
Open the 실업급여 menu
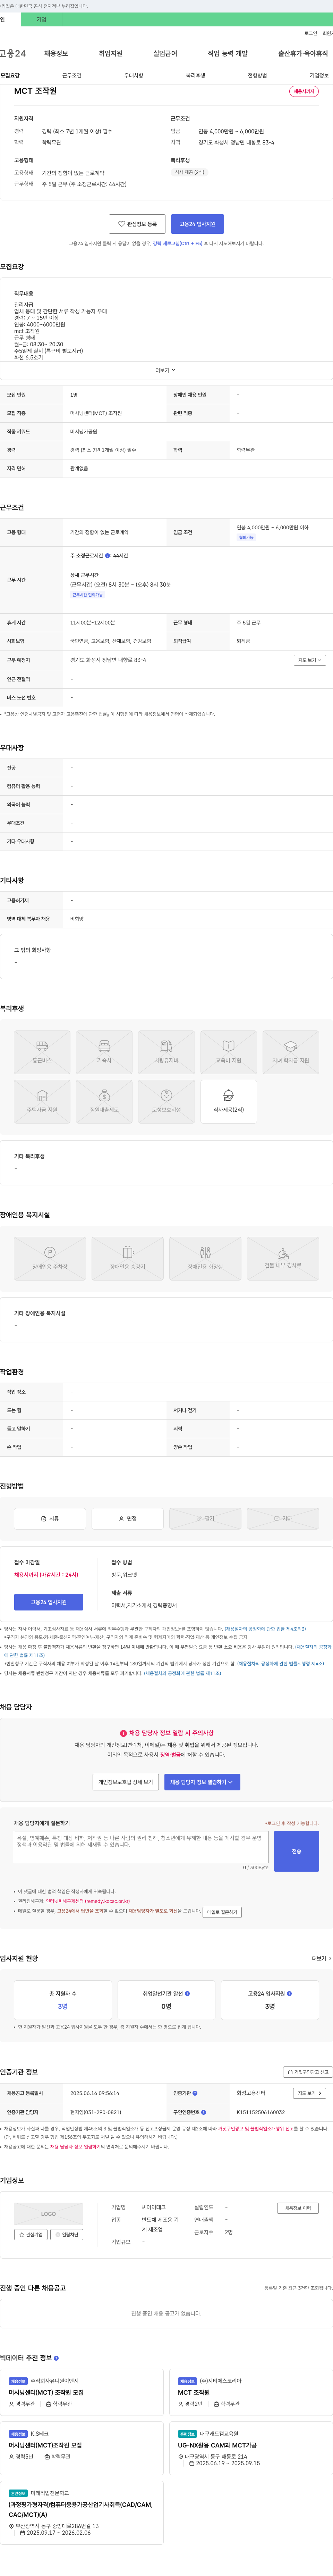165,53
